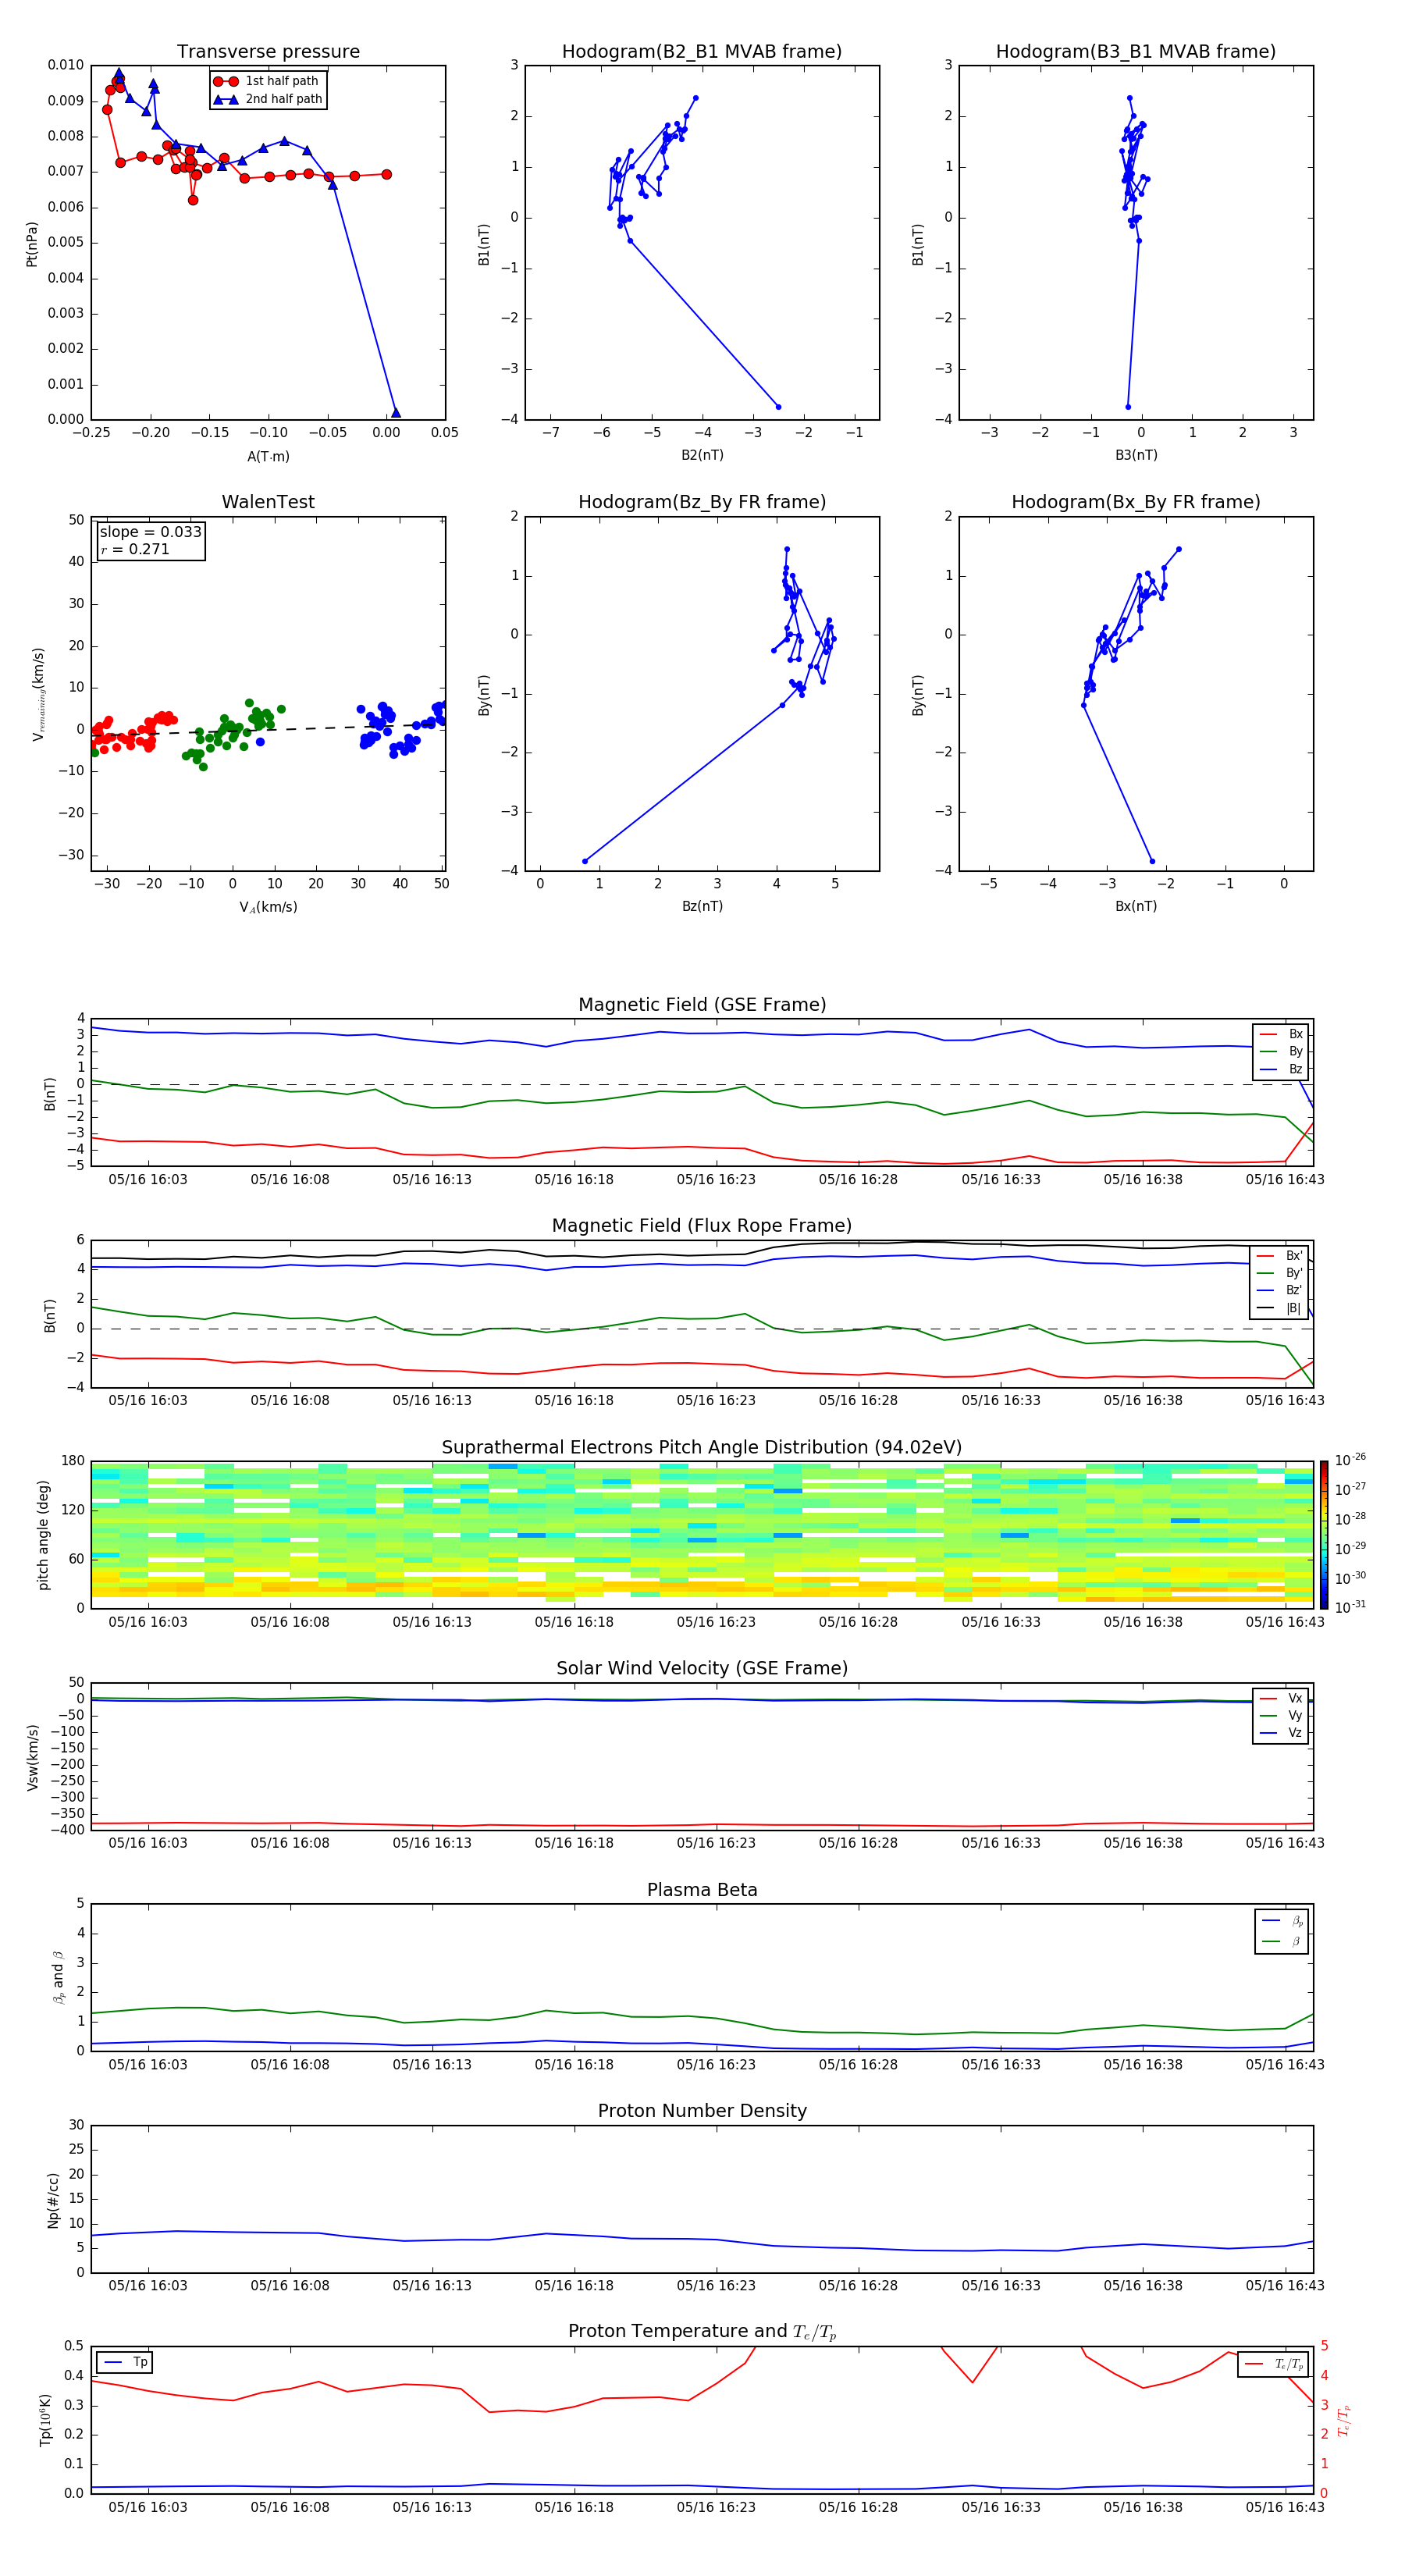
Task: Click the 'Bx(nT)' x-axis label of hodogram
Action: click(x=1136, y=906)
